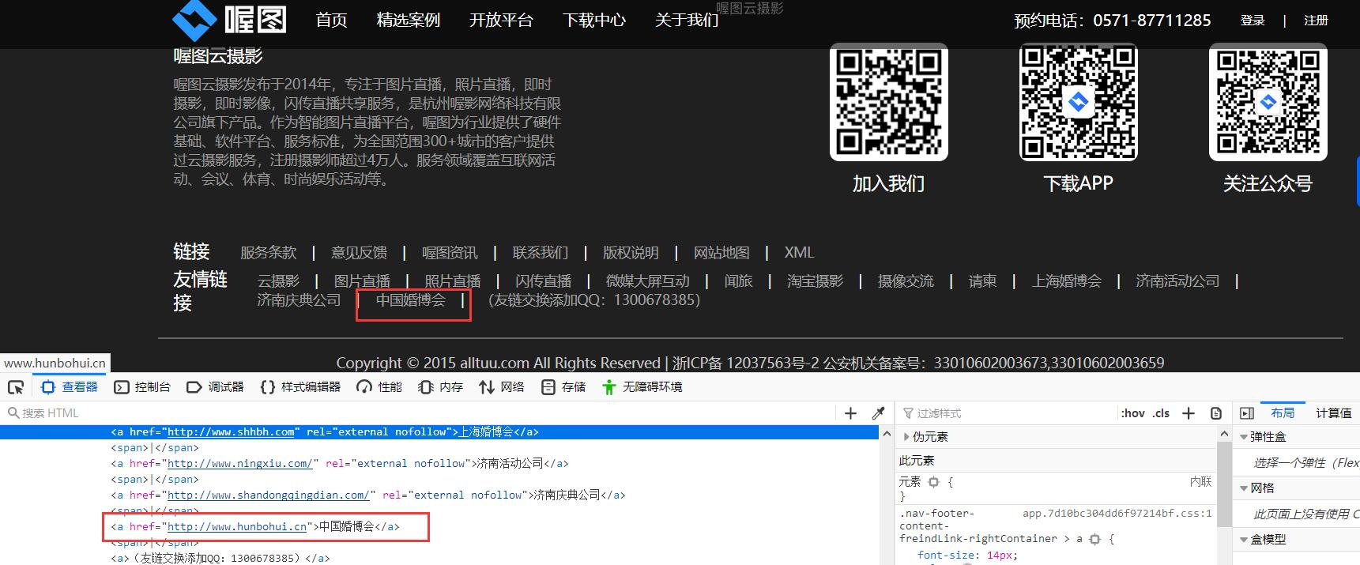Switch to the 控制台 console tab

click(x=143, y=387)
